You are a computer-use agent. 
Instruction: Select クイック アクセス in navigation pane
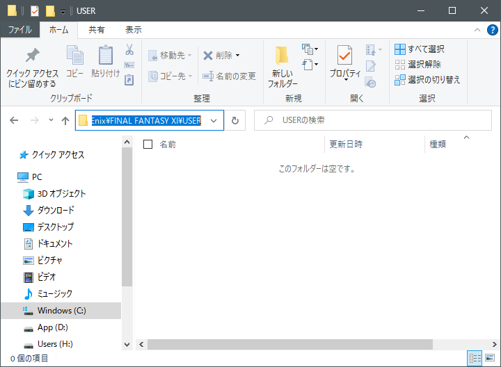51,155
